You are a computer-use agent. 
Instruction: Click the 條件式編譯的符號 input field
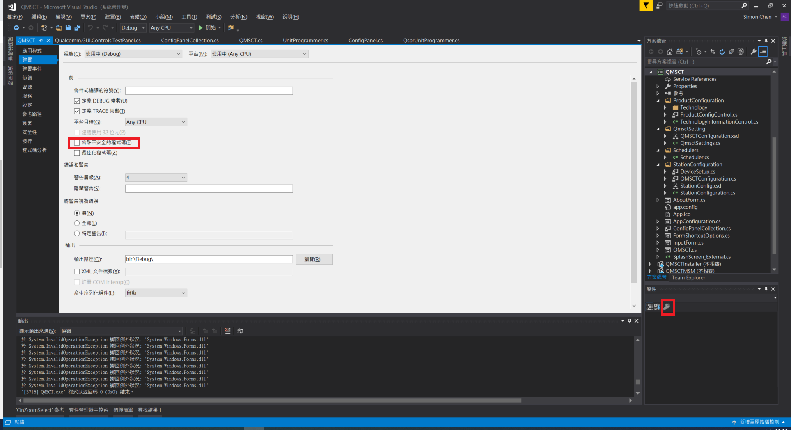click(x=209, y=91)
